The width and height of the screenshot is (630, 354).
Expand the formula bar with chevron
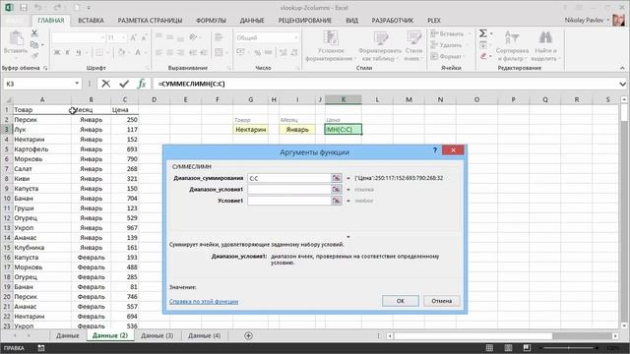coord(622,84)
